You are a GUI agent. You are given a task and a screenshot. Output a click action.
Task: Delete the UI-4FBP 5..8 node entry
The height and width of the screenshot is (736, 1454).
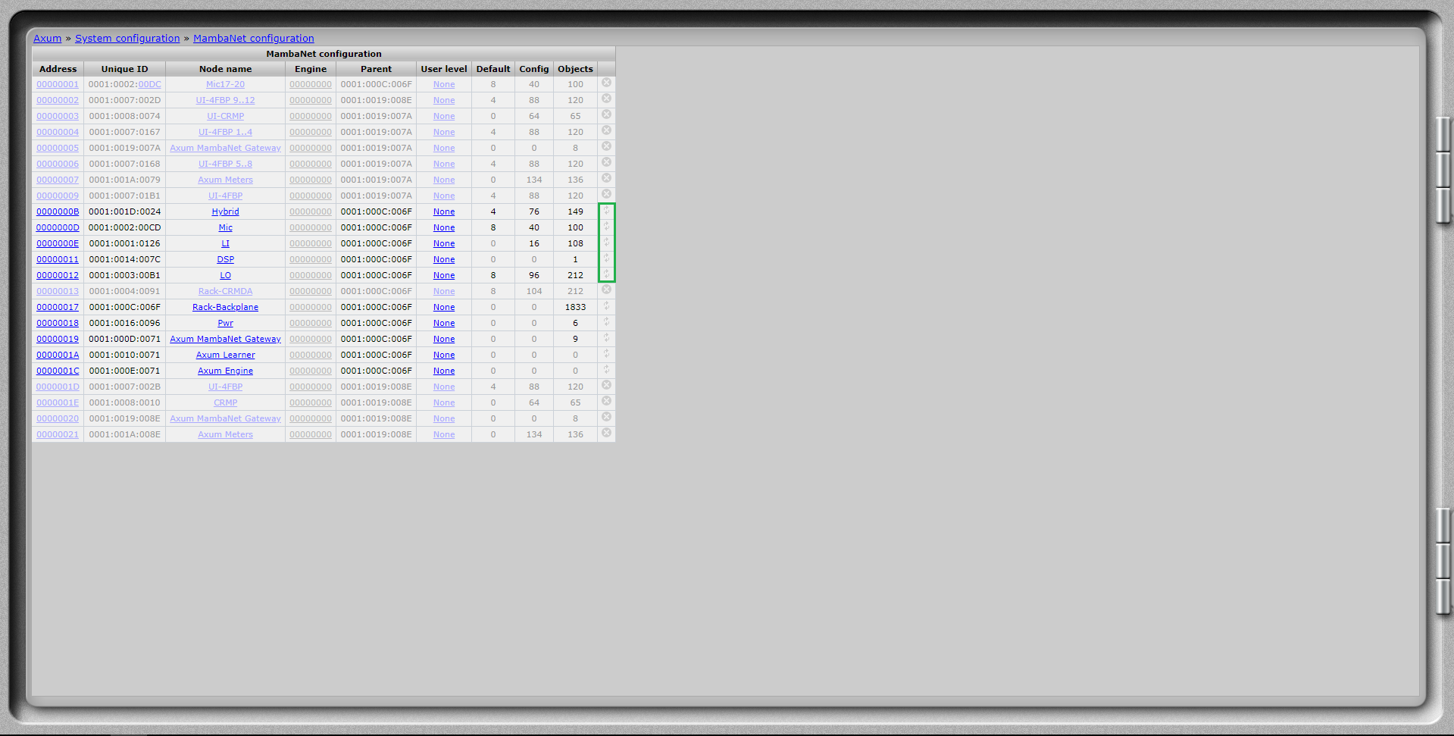[x=606, y=163]
